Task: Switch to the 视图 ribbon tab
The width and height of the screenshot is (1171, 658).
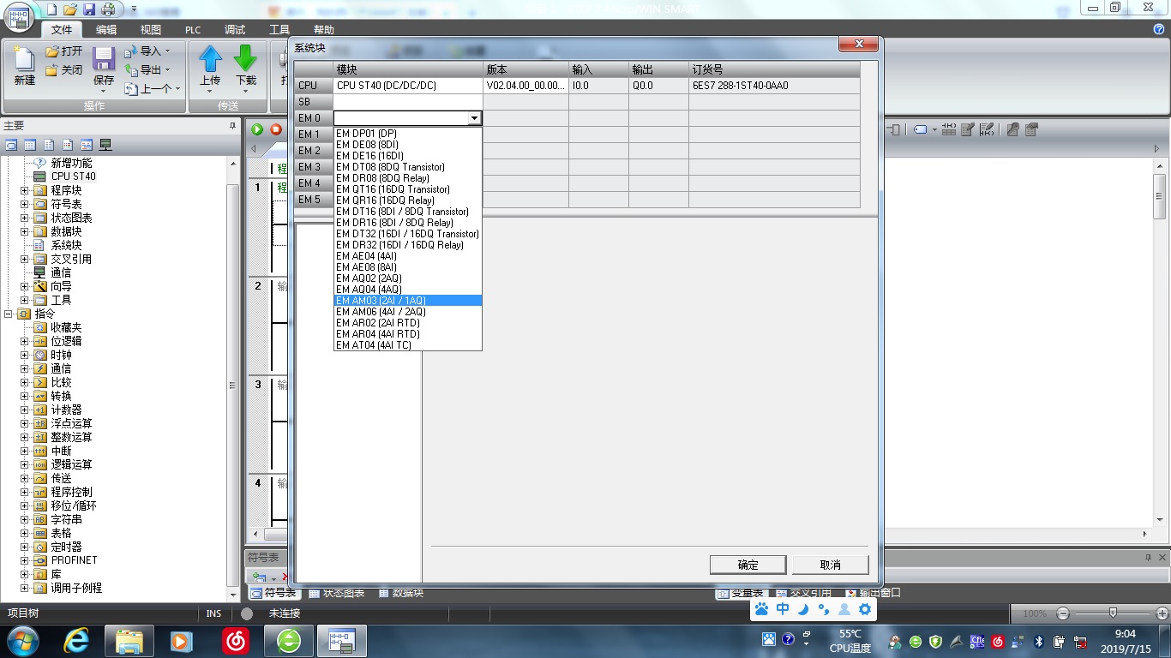Action: pyautogui.click(x=151, y=30)
